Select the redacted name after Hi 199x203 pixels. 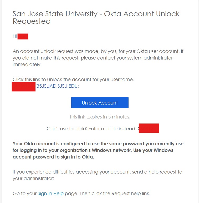click(23, 36)
